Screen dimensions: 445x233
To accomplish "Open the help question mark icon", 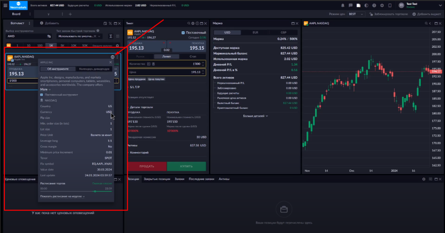I will click(374, 5).
